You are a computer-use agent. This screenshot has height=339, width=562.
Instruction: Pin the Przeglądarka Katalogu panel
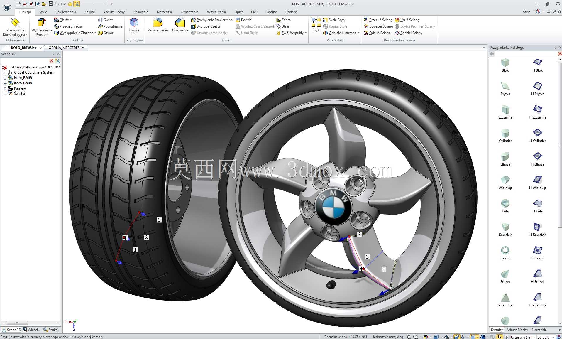click(555, 47)
